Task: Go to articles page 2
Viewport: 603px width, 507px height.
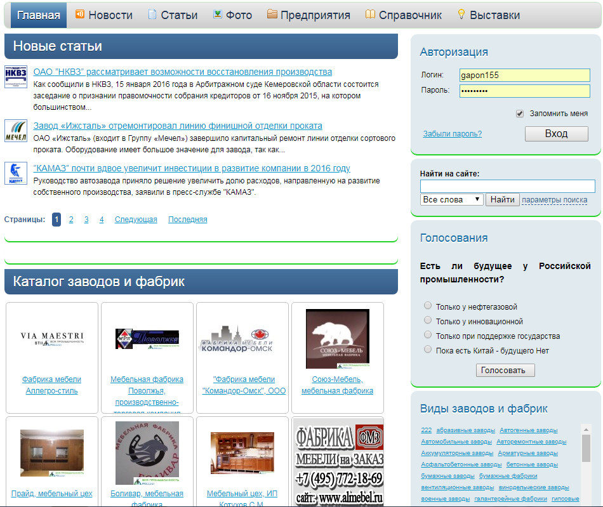Action: point(71,220)
